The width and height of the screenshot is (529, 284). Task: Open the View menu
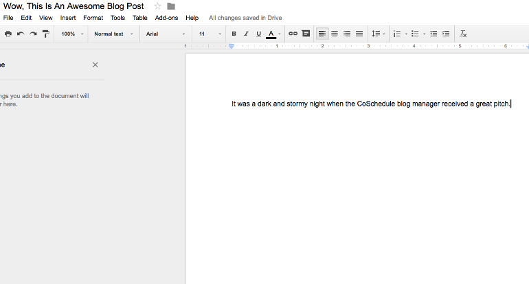(45, 18)
